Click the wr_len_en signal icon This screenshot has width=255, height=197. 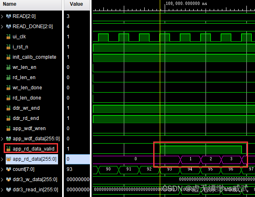pos(8,67)
